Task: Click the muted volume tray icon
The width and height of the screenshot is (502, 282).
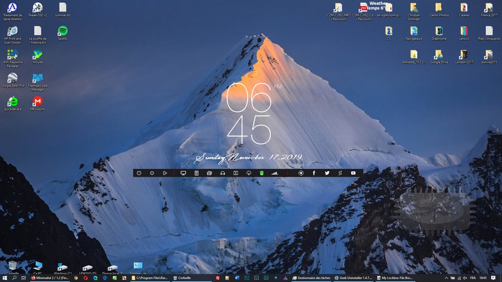Action: [465, 278]
